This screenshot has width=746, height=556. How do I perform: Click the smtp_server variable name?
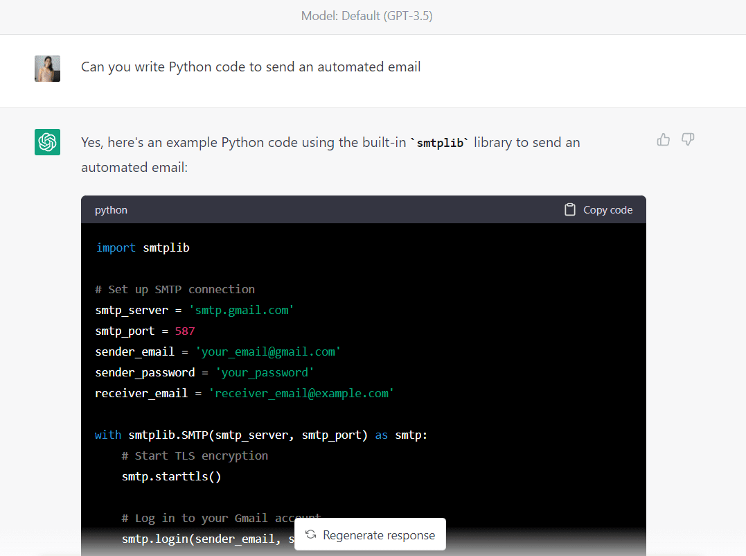point(132,311)
